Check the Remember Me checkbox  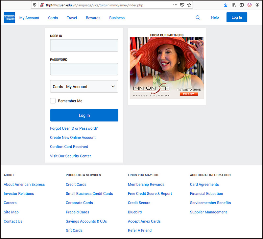[53, 101]
